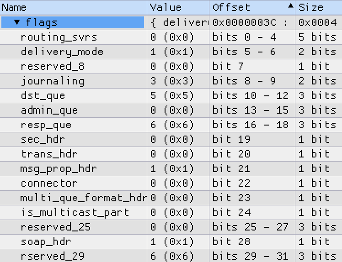342x262 pixels.
Task: Choose the journaling row
Action: tap(171, 81)
